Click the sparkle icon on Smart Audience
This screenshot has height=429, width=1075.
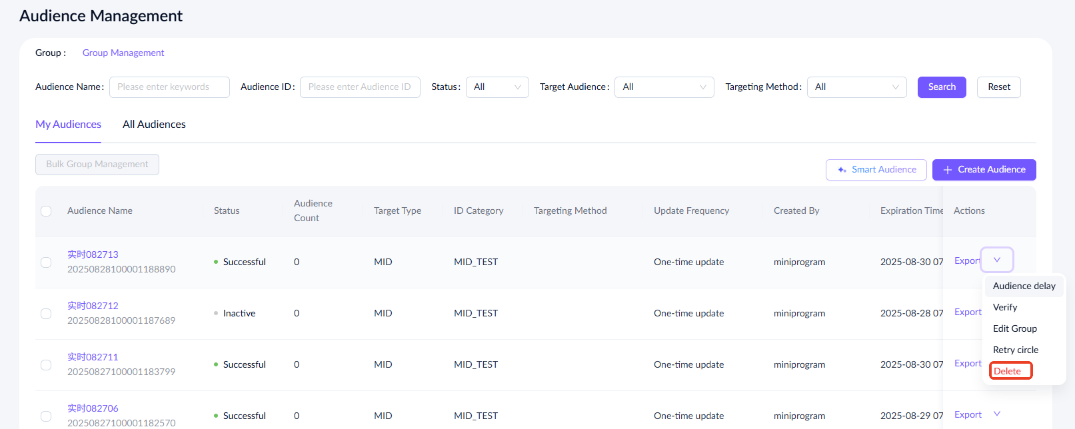842,170
